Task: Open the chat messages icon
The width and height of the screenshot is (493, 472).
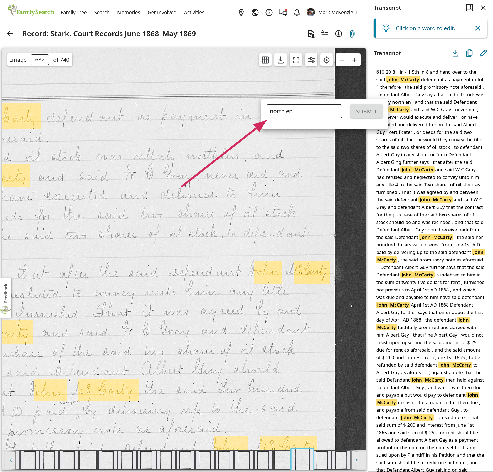Action: (283, 13)
